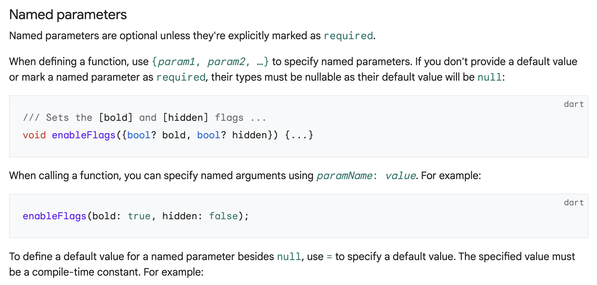597x285 pixels.
Task: Click the "paramName: value" inline code
Action: 366,176
